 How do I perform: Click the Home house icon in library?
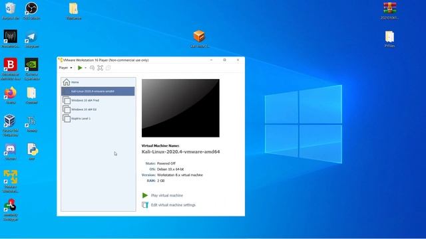tap(67, 82)
